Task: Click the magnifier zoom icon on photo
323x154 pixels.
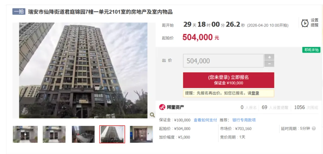Action: click(152, 115)
